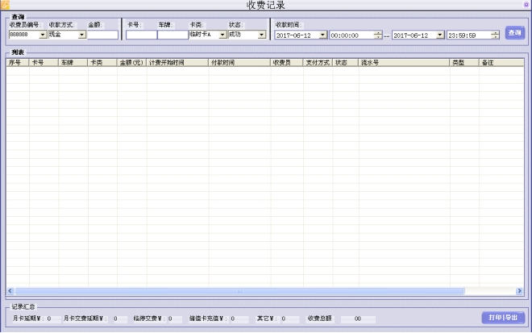Select the 车牌 input field
The image size is (532, 333).
click(172, 35)
